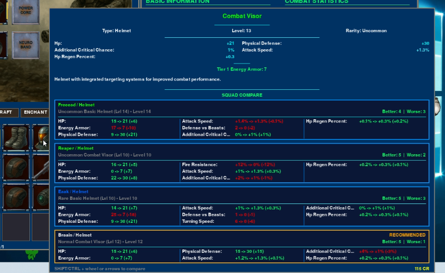Click Reaper's HP 16 -> 21 value
The height and width of the screenshot is (273, 445).
click(124, 165)
